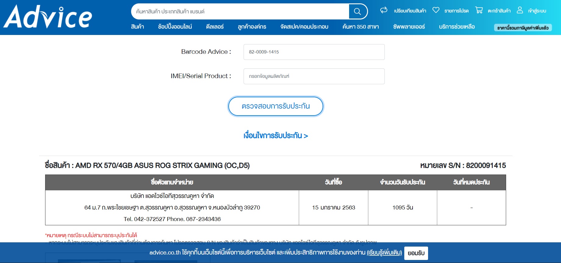Screen dimensions: 561x263
Task: Open ค้นหา 350 สาขา menu item
Action: pyautogui.click(x=361, y=27)
